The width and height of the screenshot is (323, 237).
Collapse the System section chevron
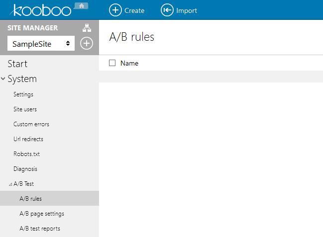[3, 79]
